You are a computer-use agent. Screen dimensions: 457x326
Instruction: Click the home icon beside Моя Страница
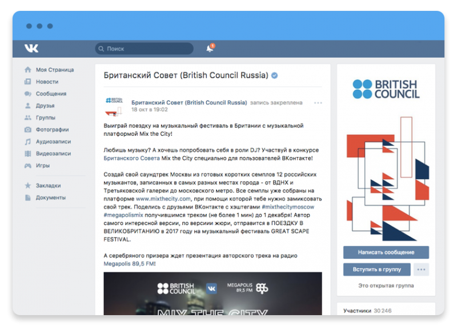pyautogui.click(x=27, y=70)
